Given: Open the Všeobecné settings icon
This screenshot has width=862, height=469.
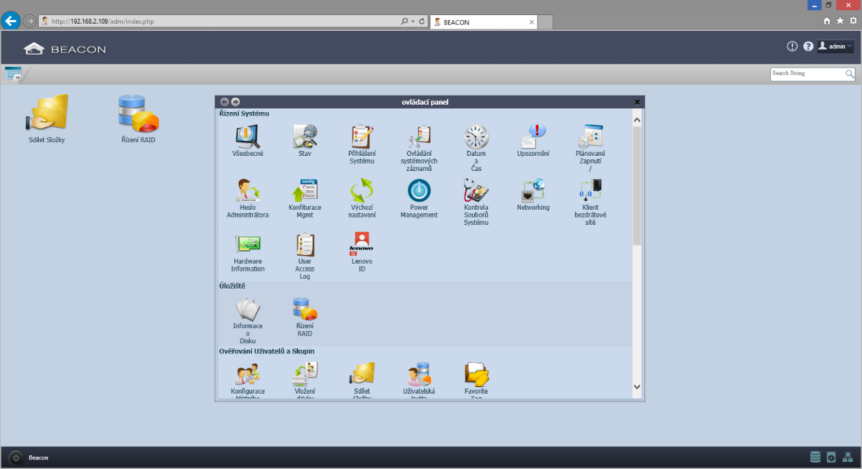Looking at the screenshot, I should point(247,136).
